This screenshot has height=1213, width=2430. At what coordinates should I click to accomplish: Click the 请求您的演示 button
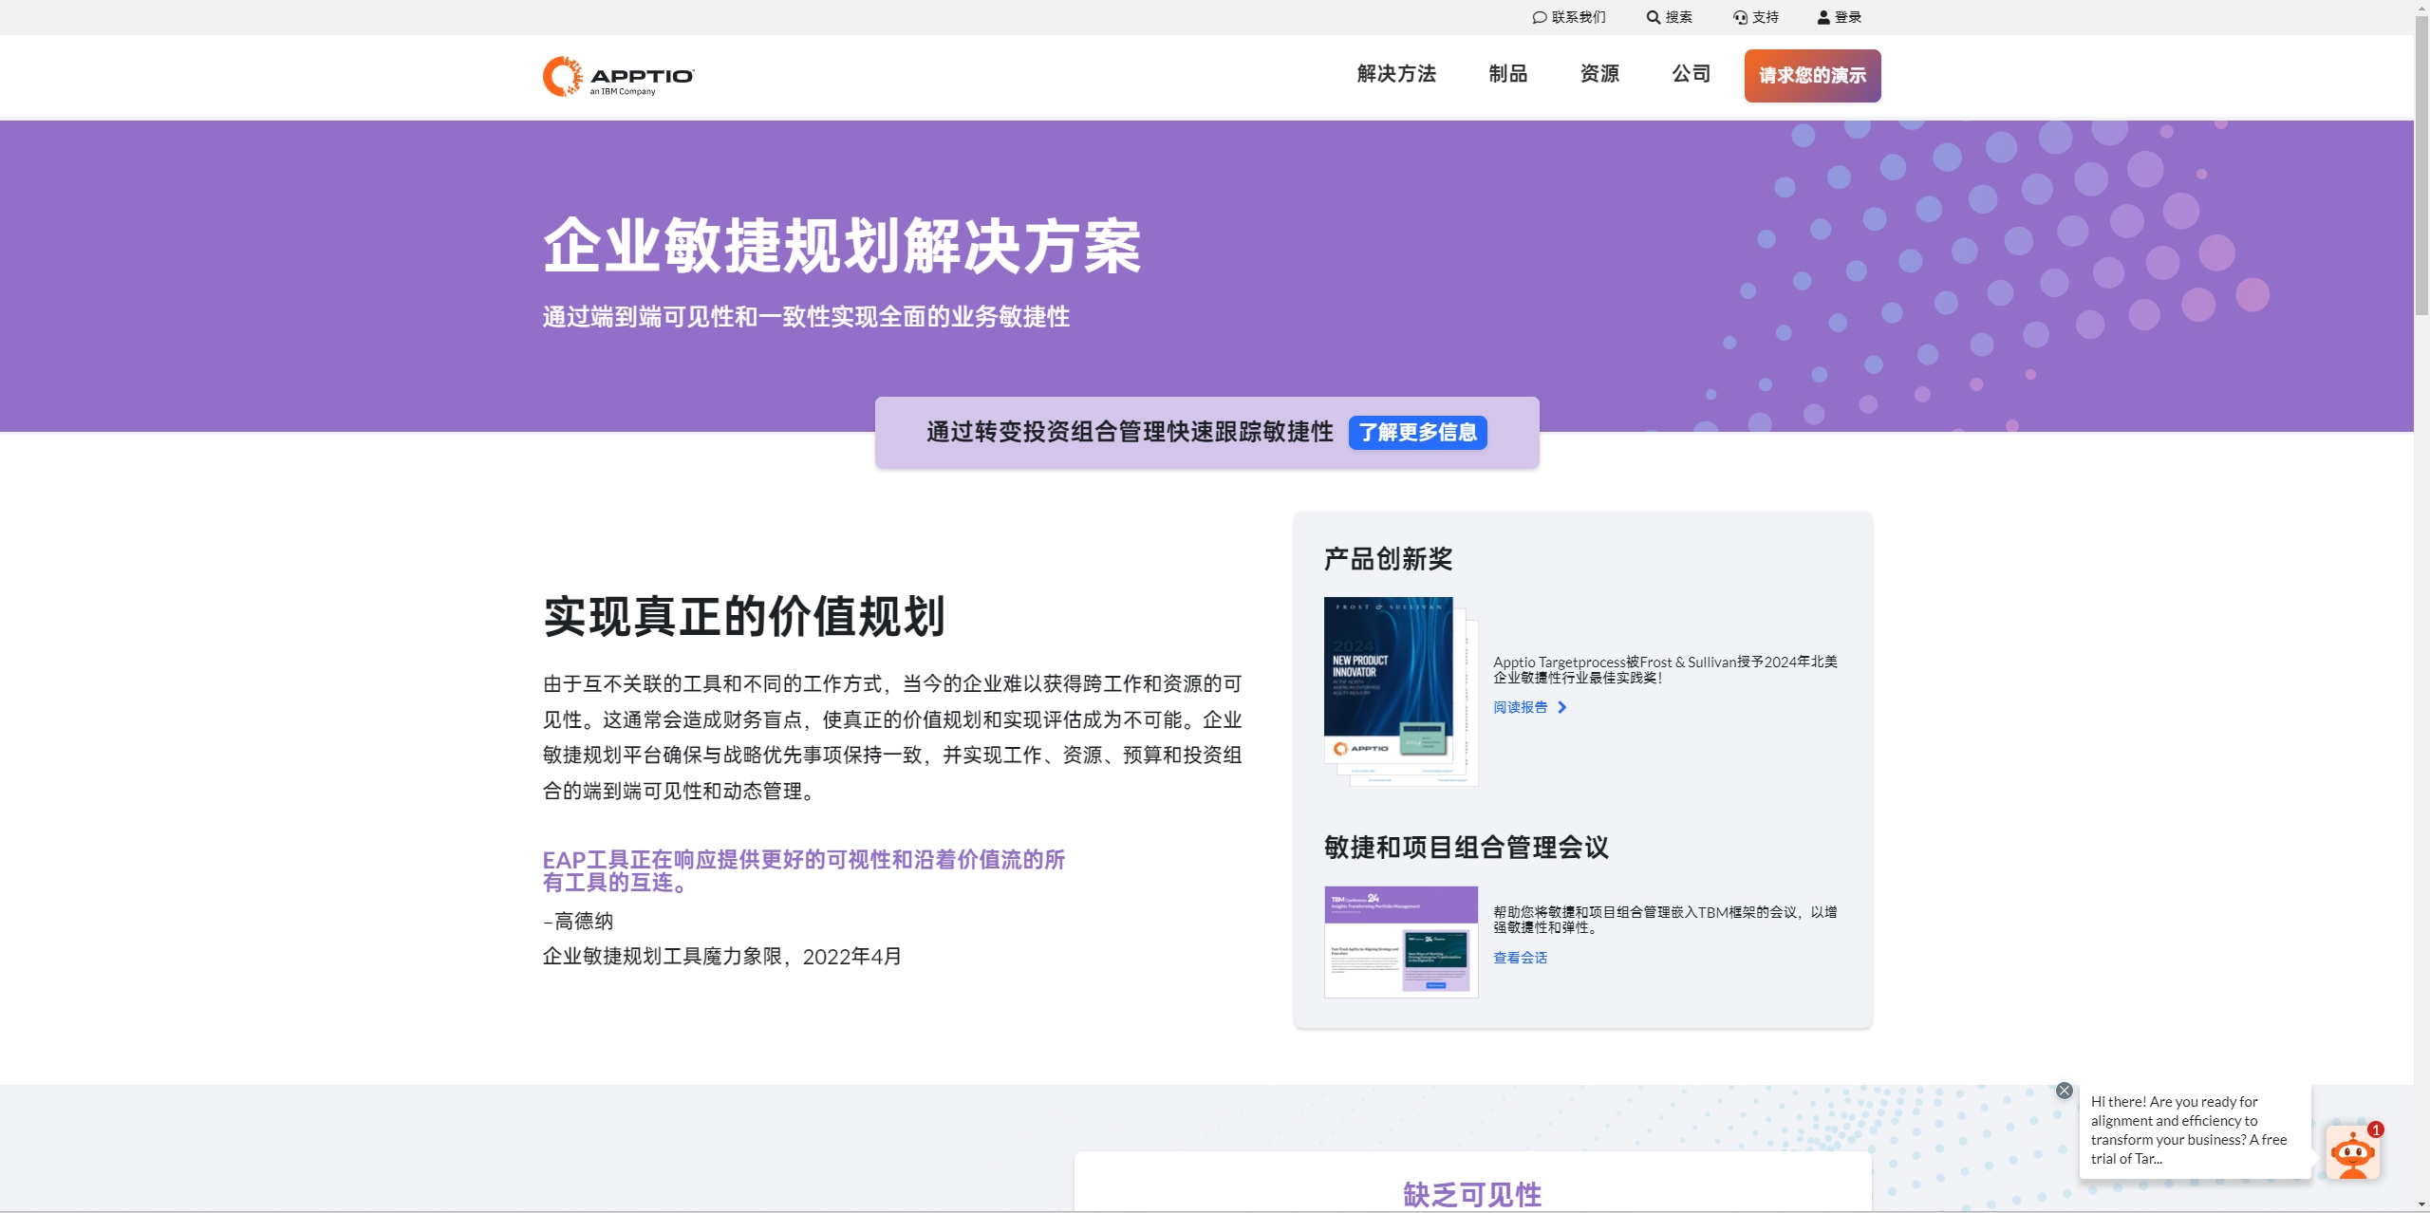click(x=1812, y=76)
